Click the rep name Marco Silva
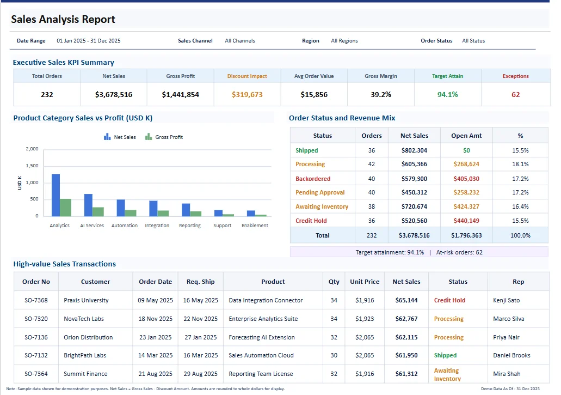 pos(508,319)
